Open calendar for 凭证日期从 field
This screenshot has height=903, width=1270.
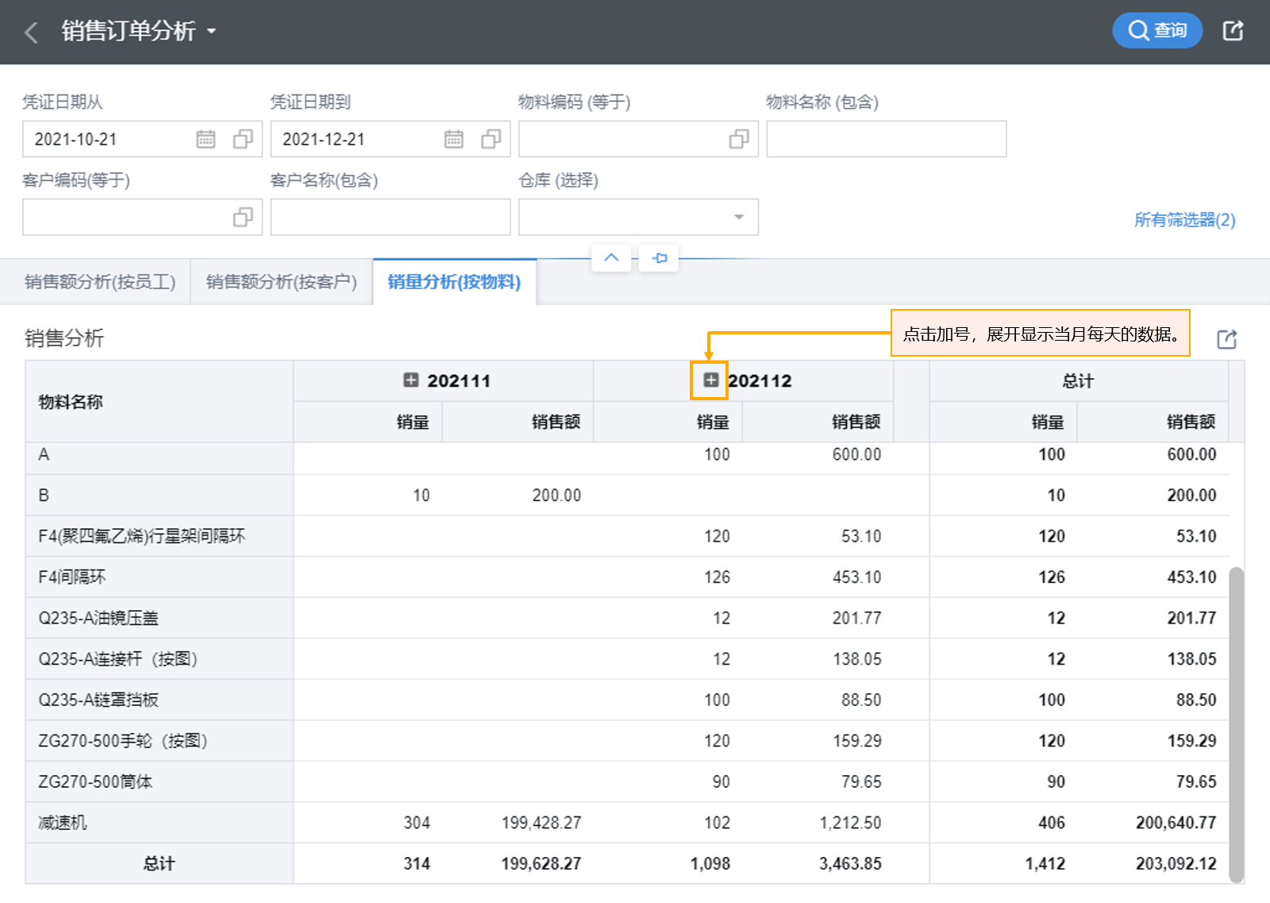pyautogui.click(x=206, y=139)
